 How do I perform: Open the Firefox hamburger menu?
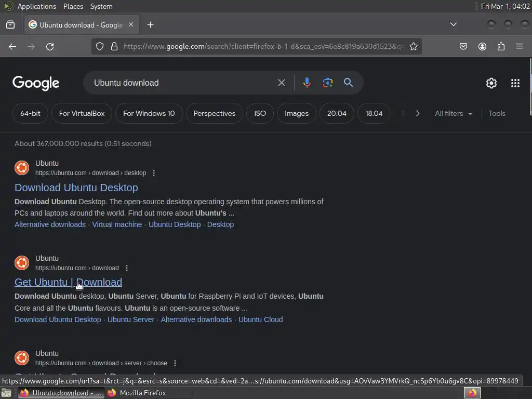tap(520, 46)
